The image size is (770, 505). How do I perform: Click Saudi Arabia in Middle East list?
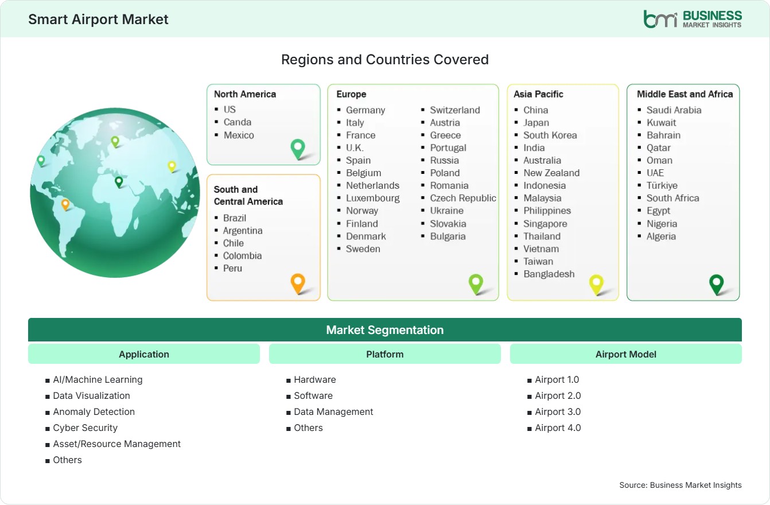674,110
